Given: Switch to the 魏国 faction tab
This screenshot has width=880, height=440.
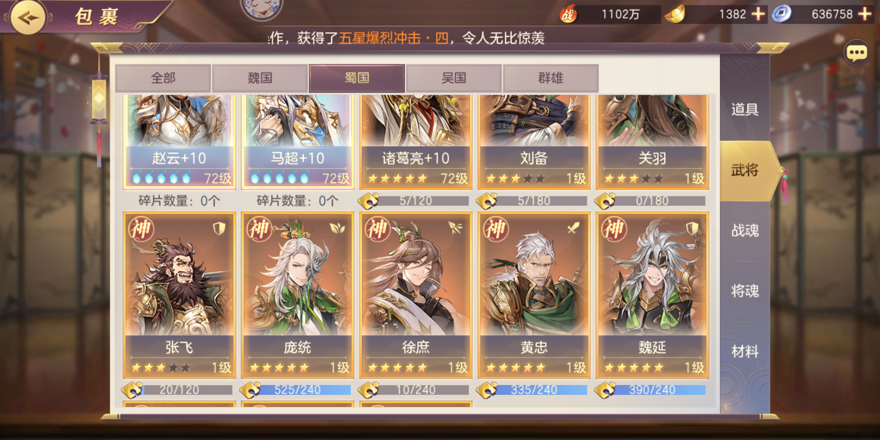Looking at the screenshot, I should click(260, 78).
